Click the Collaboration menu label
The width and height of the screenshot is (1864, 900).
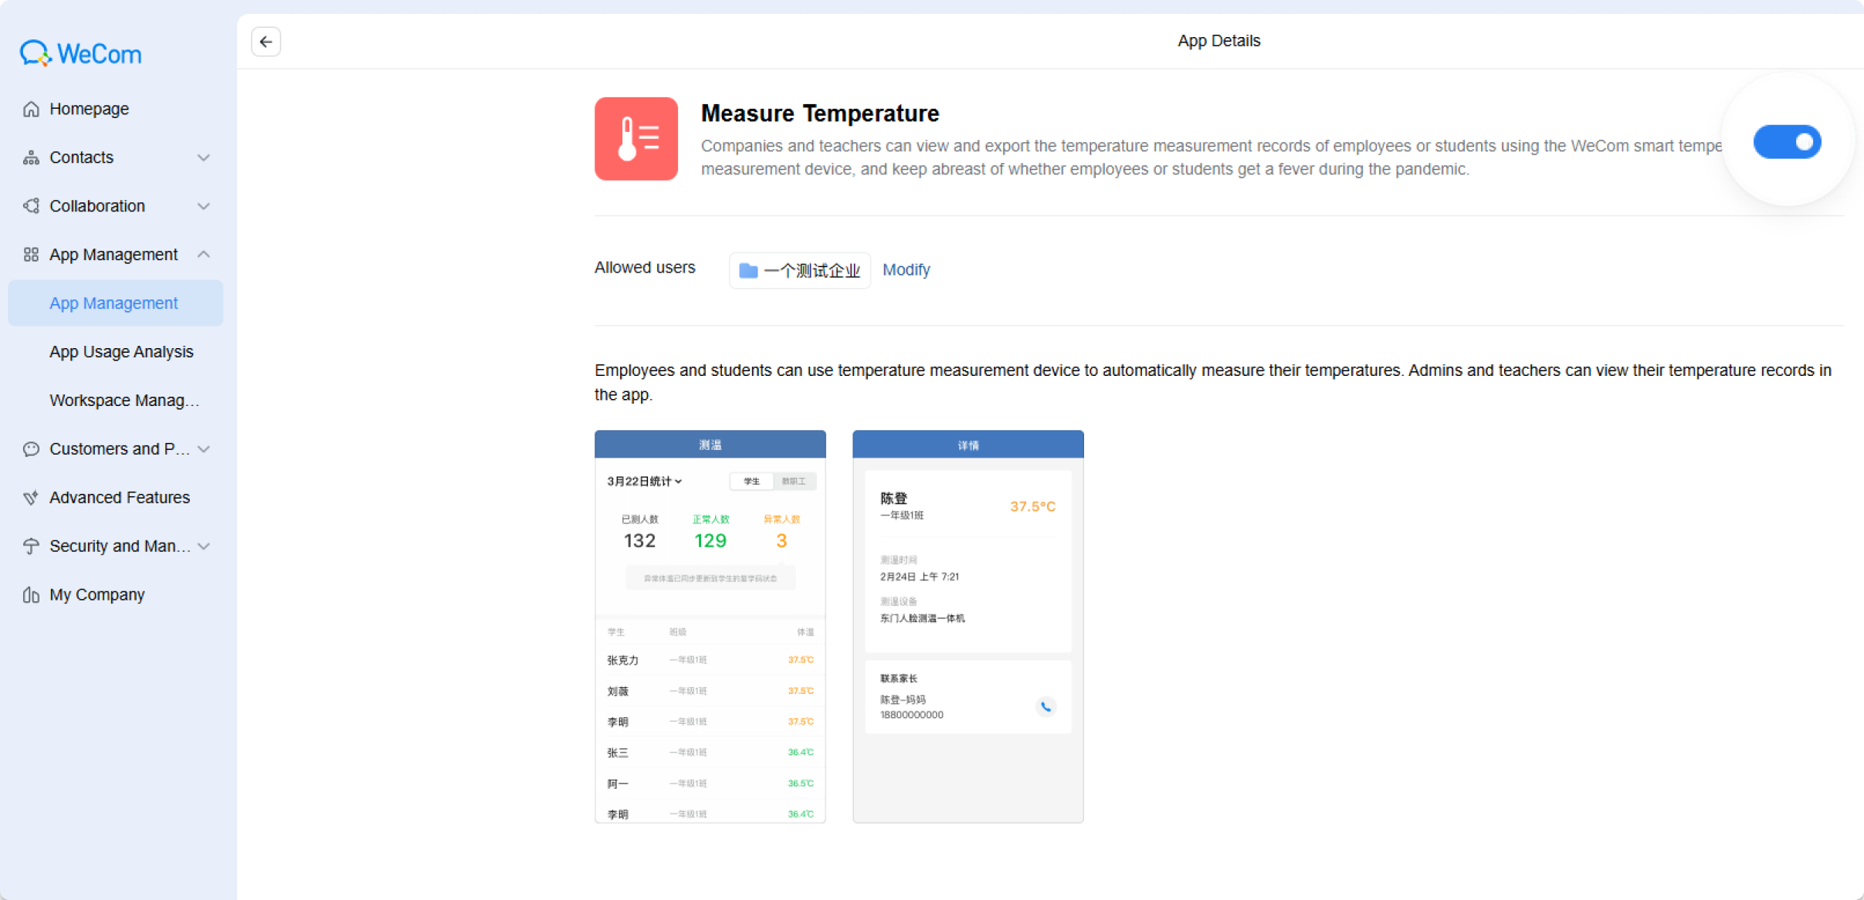(x=97, y=206)
